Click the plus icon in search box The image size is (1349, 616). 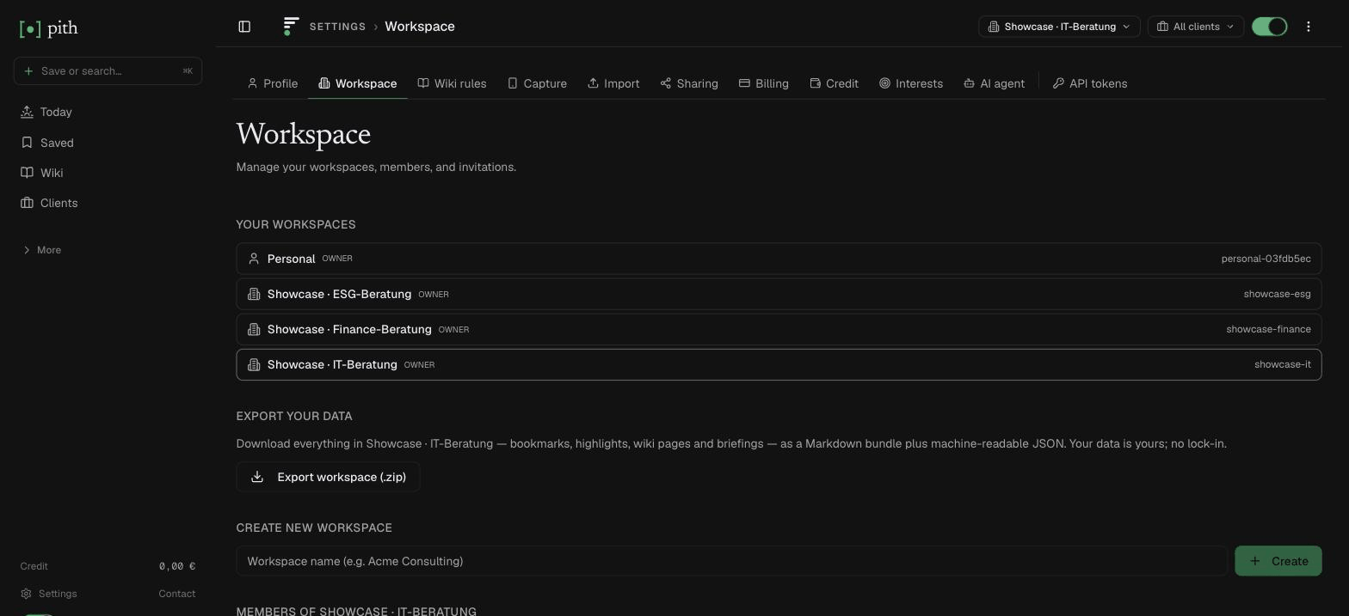click(28, 70)
